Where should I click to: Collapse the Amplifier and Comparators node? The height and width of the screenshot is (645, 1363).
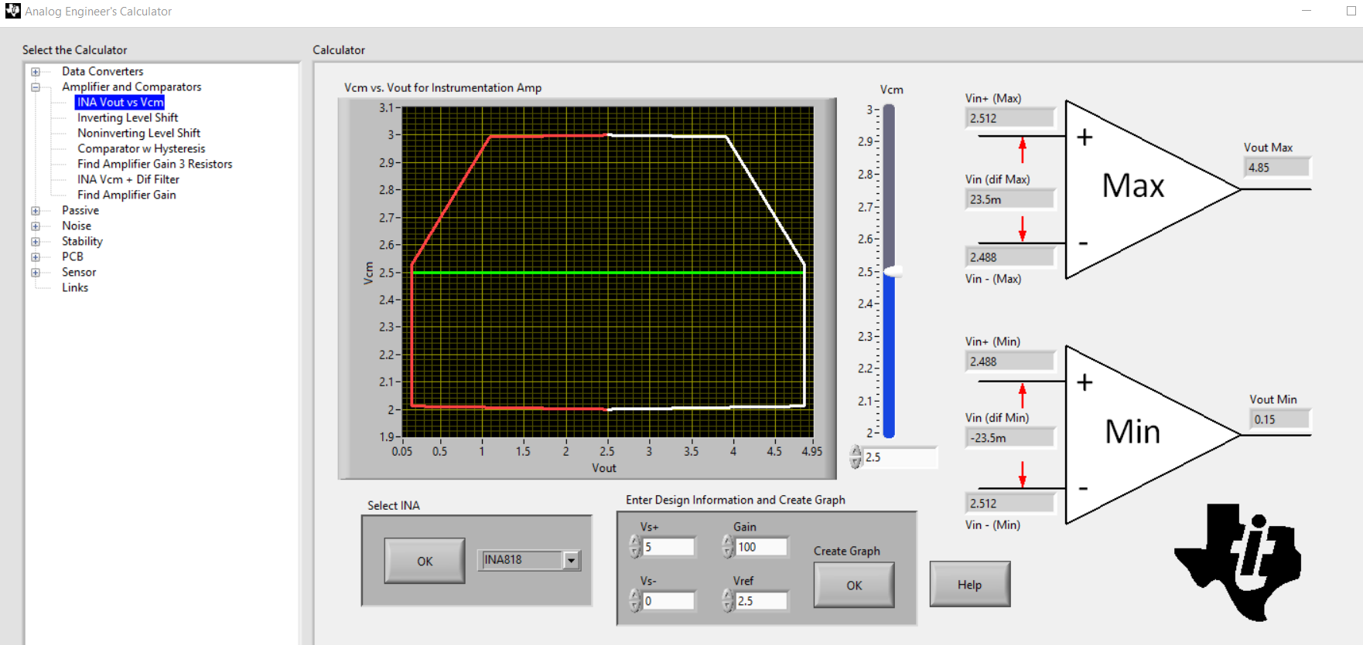point(36,87)
